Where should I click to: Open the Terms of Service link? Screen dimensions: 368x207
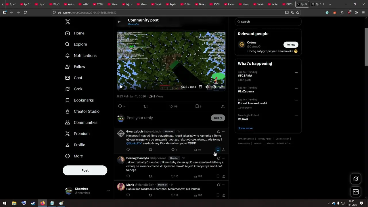click(x=246, y=139)
